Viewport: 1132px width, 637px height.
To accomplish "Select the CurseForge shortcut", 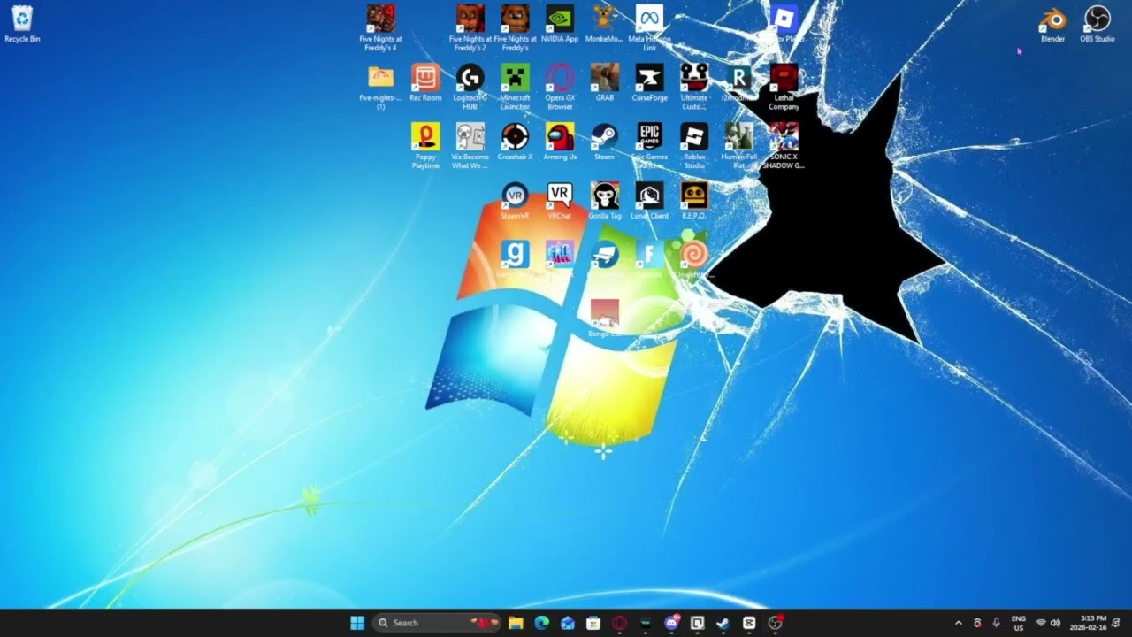I will [x=649, y=83].
